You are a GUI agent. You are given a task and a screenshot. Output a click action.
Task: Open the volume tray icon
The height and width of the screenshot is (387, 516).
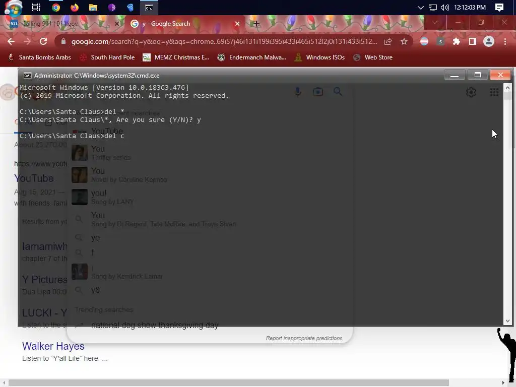point(444,7)
